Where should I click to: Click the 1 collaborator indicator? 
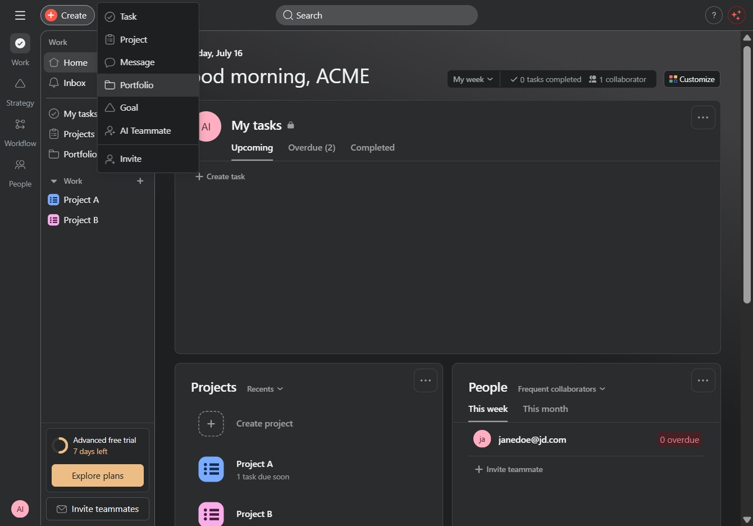point(618,79)
